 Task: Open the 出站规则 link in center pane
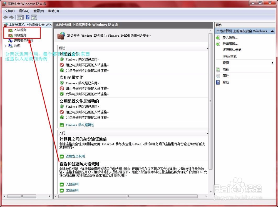[x=72, y=190]
